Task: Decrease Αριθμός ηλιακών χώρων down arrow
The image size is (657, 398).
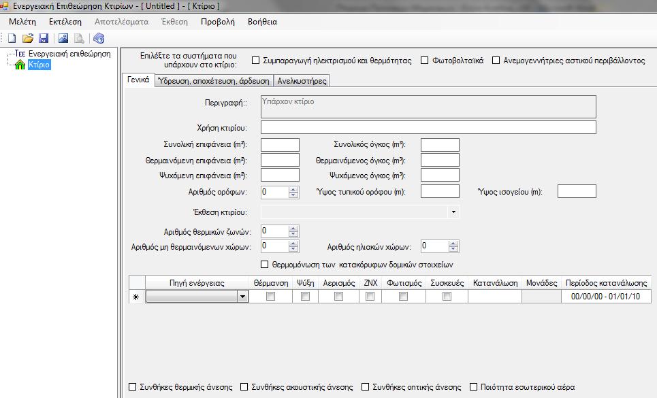Action: [453, 249]
